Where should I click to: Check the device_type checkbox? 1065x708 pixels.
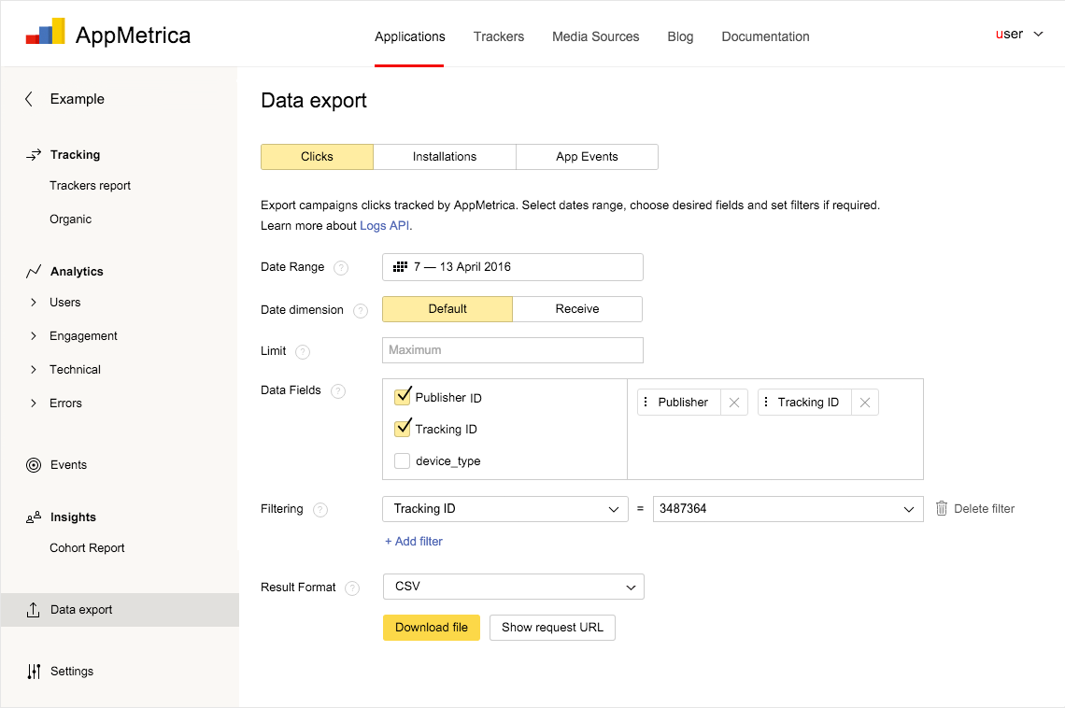point(402,460)
